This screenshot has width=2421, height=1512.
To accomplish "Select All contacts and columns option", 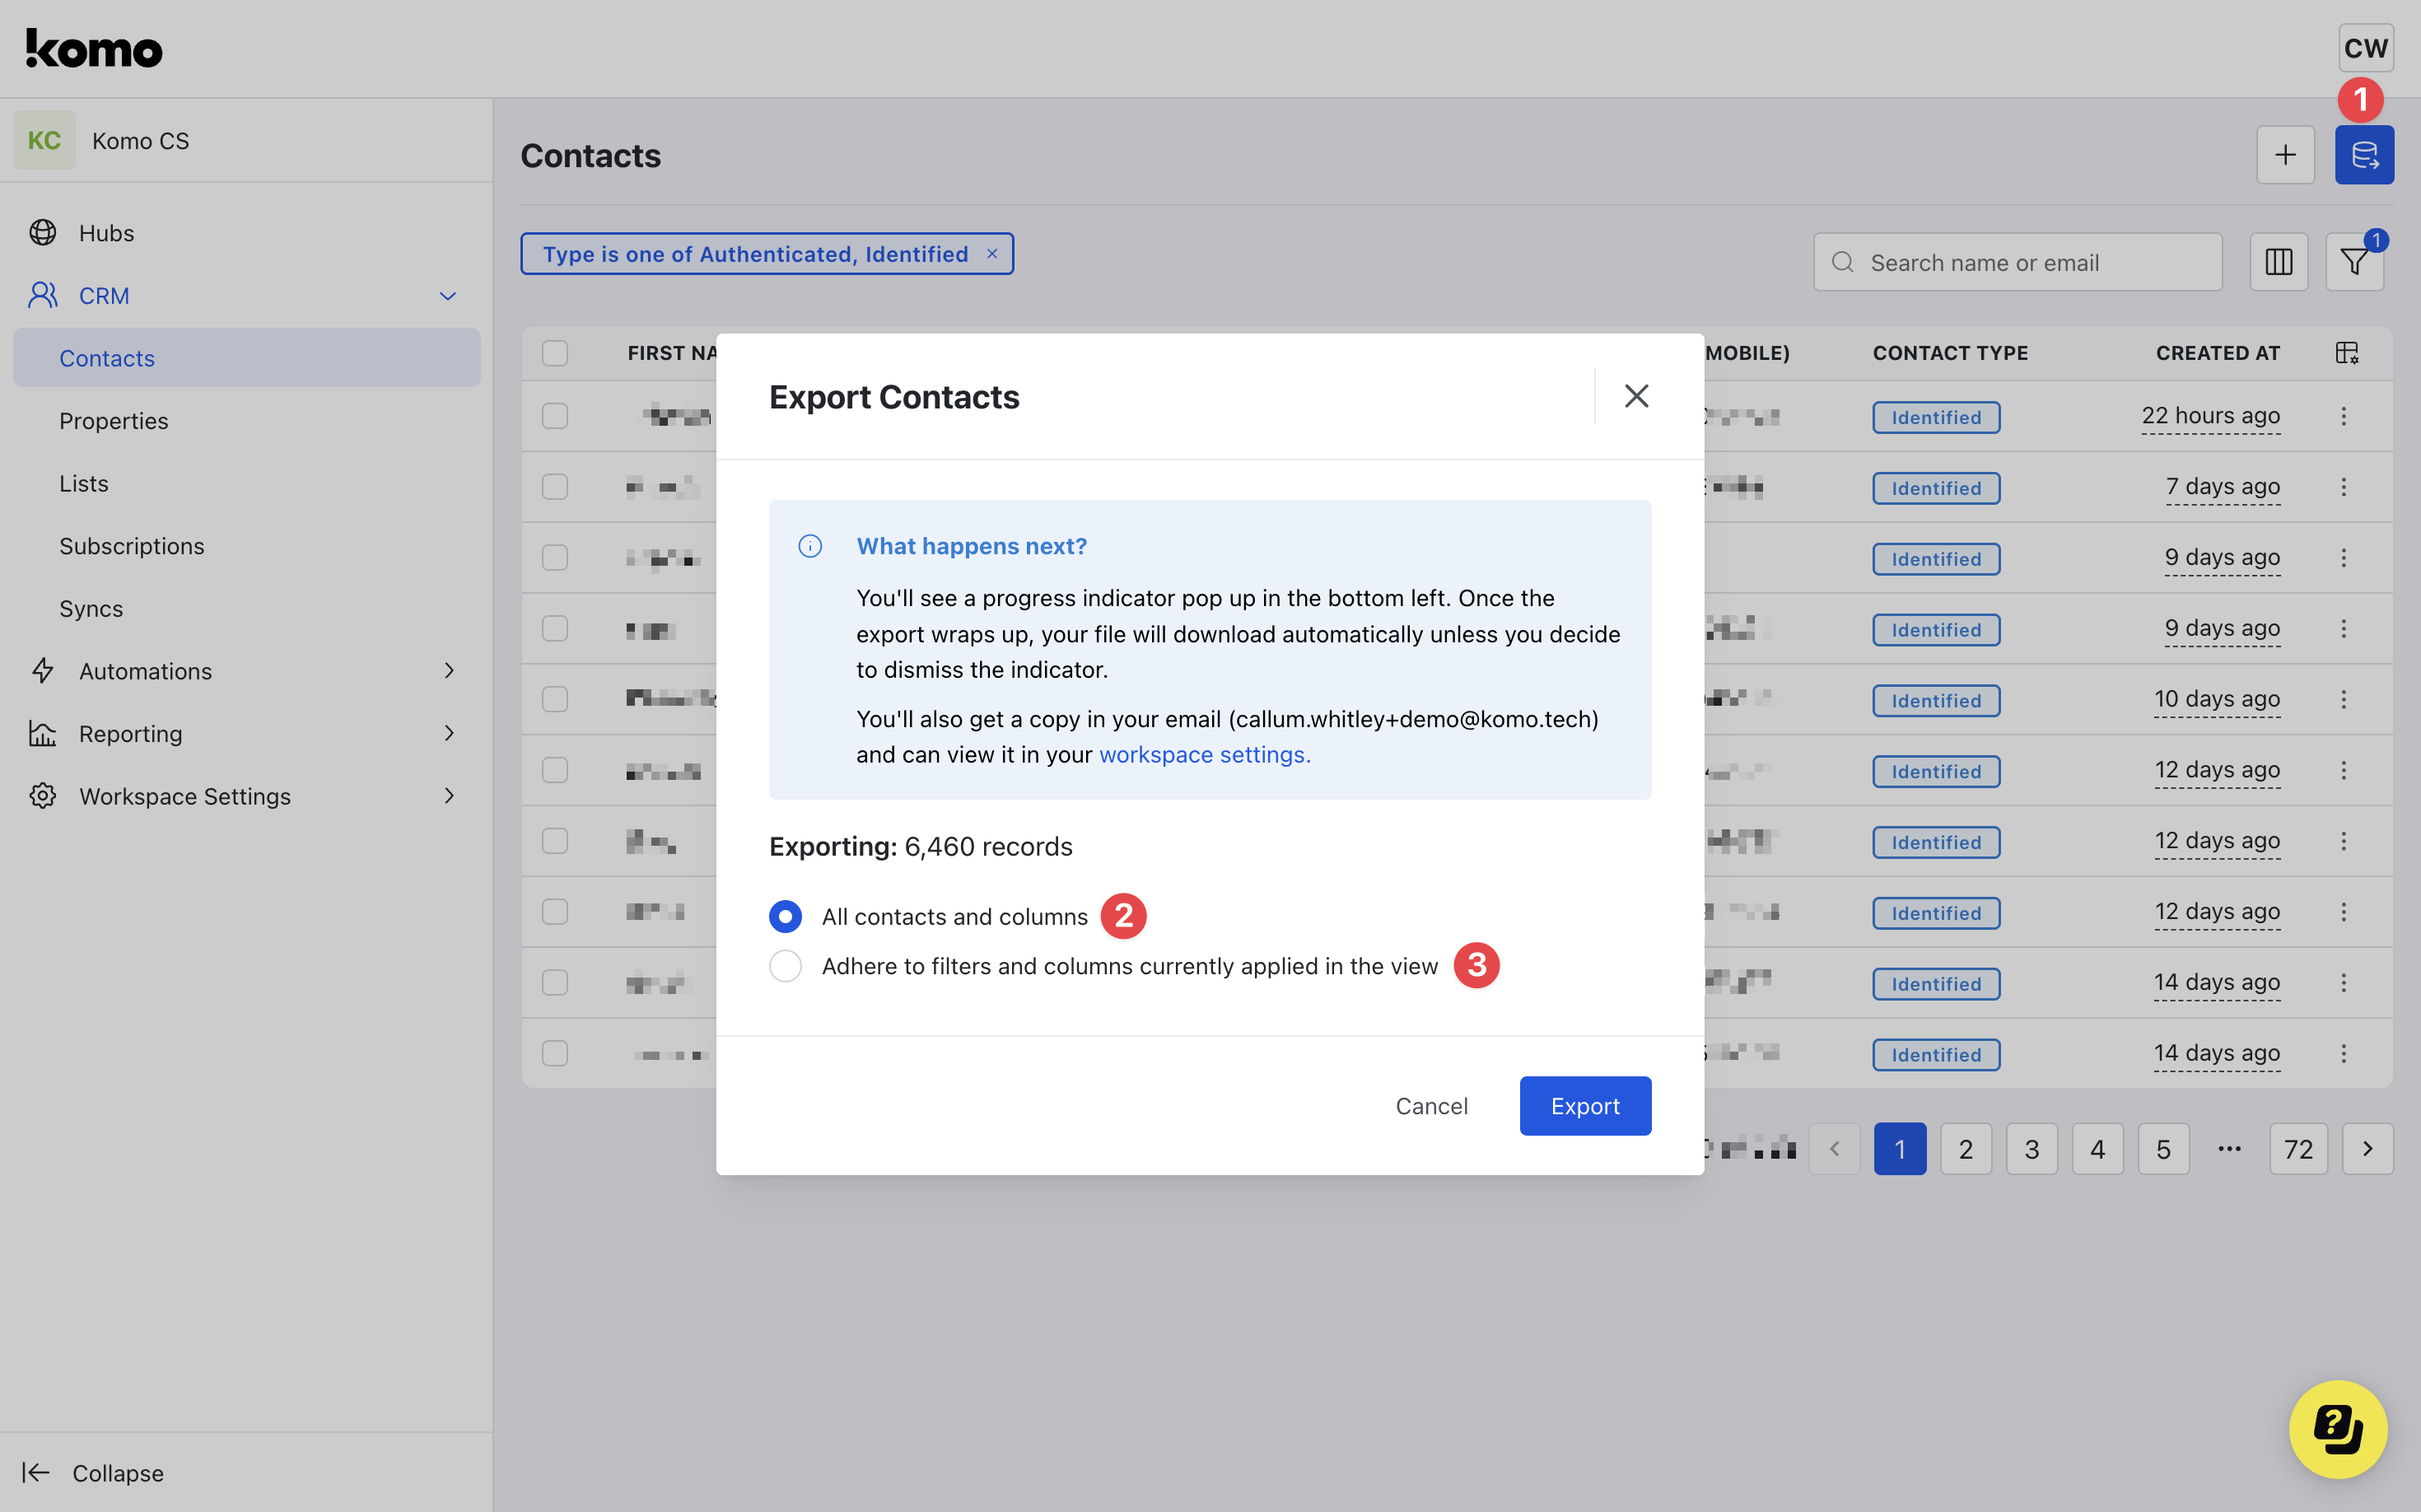I will 785,916.
